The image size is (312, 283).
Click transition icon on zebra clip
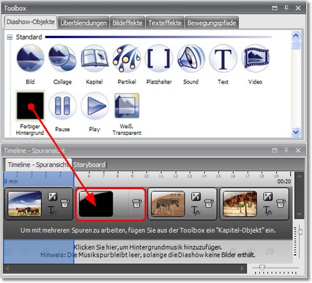[196, 196]
